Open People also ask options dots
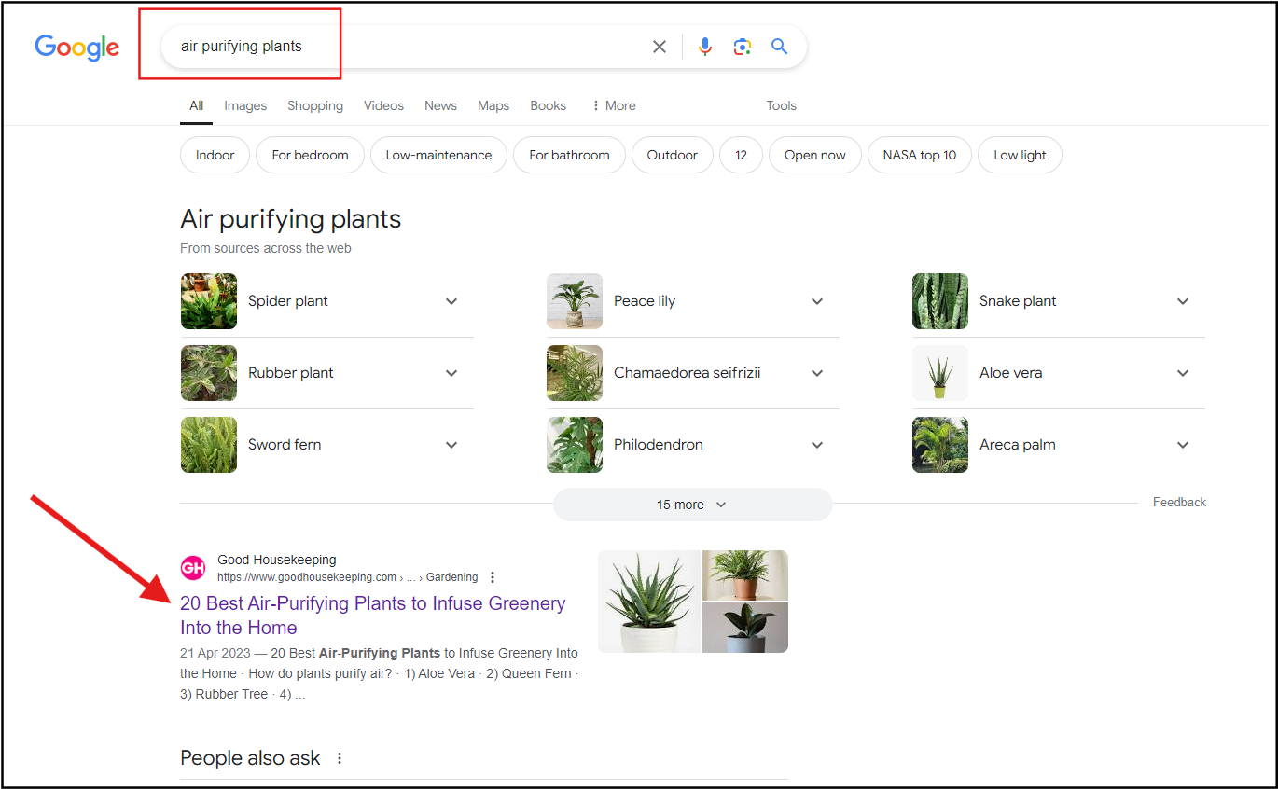This screenshot has height=789, width=1278. (340, 758)
